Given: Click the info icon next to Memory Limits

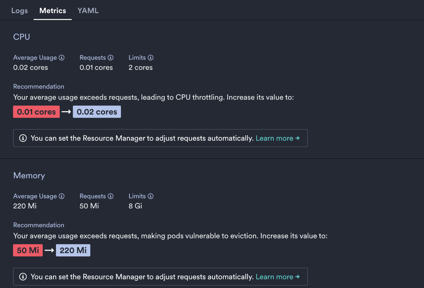Looking at the screenshot, I should point(151,196).
